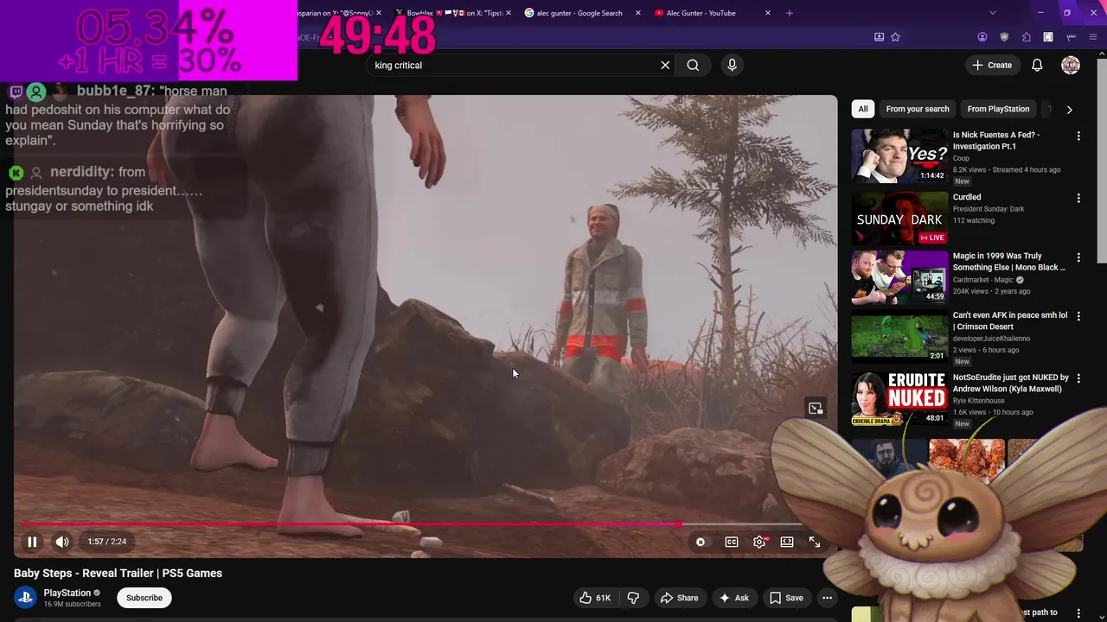Click the PlayStation channel avatar
This screenshot has width=1107, height=622.
point(25,598)
